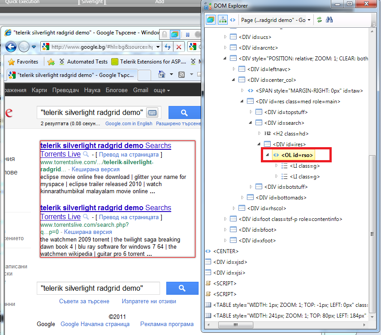This screenshot has width=381, height=335.
Task: Click the pause recording icon overlay
Action: (187, 35)
